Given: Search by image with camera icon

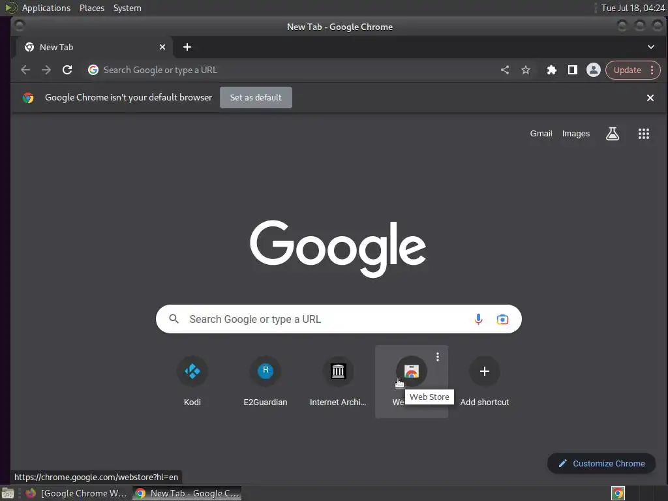Looking at the screenshot, I should click(x=503, y=319).
